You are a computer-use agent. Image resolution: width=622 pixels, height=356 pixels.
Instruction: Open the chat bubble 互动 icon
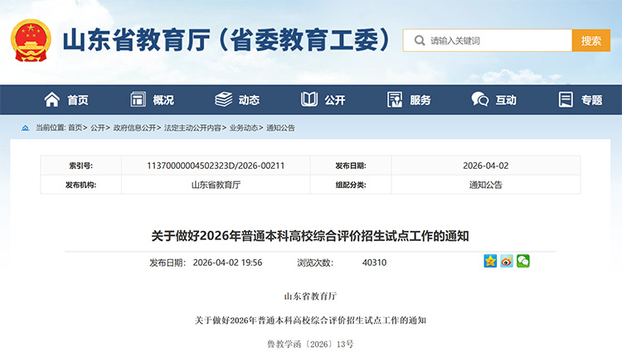[x=479, y=99]
